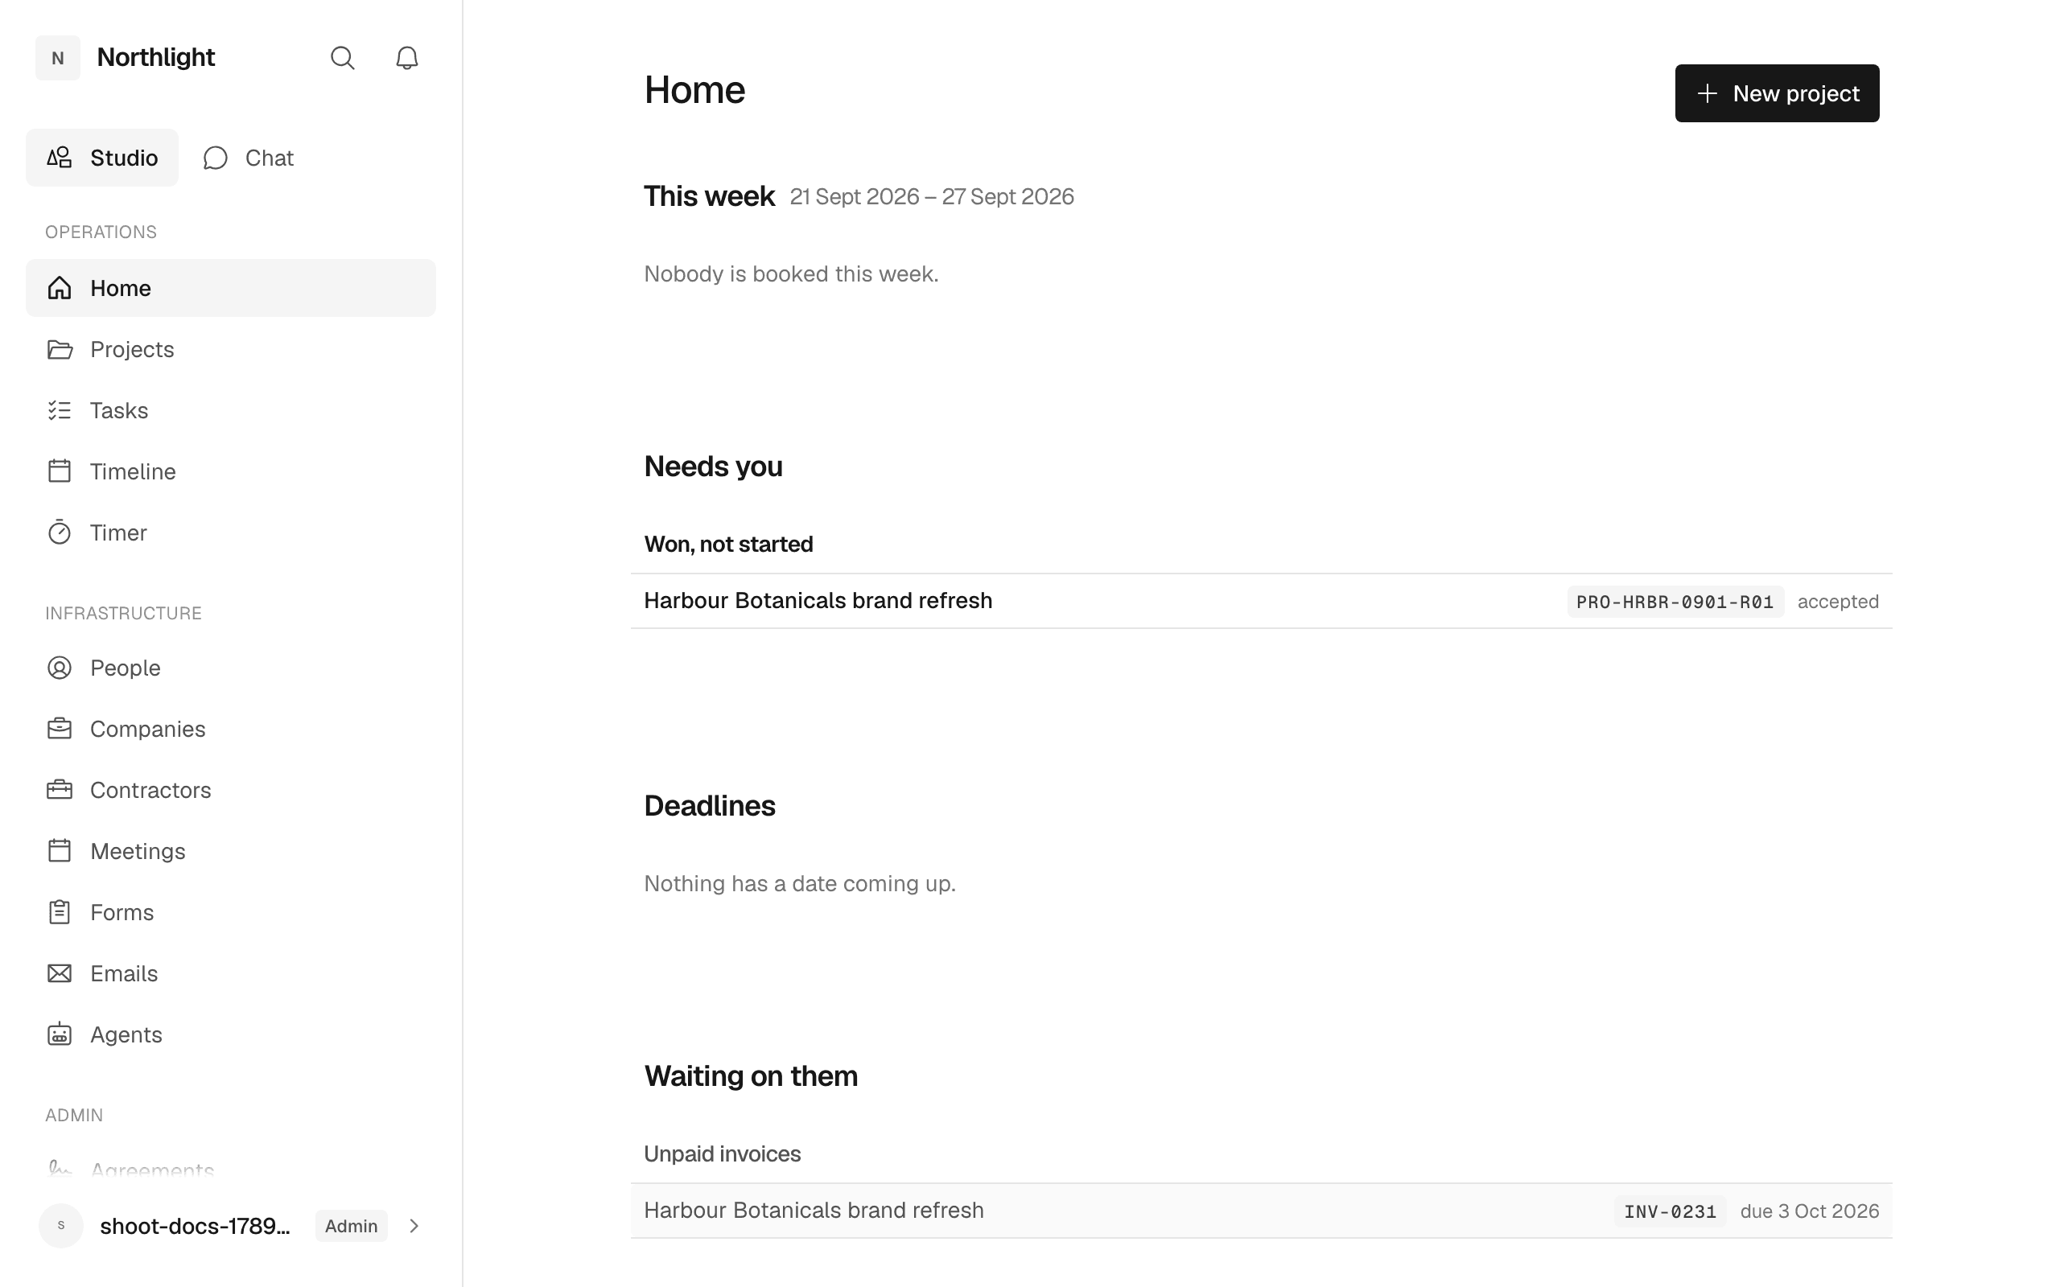This screenshot has width=2060, height=1287.
Task: Click the 'Waiting on them' heading
Action: 750,1076
